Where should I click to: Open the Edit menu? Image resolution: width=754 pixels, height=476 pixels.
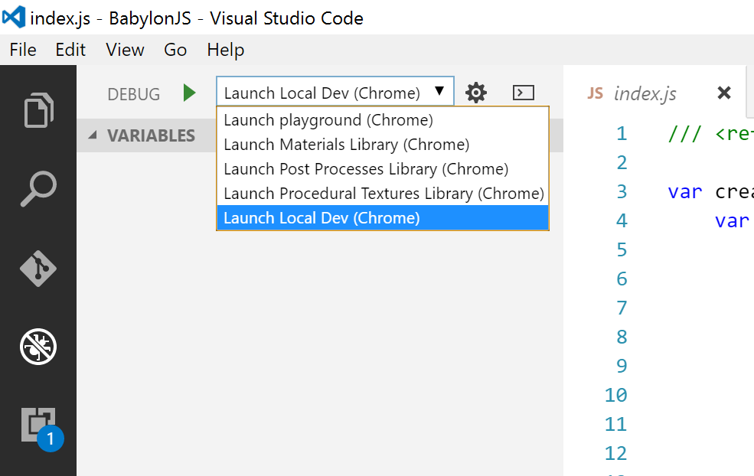pyautogui.click(x=70, y=50)
